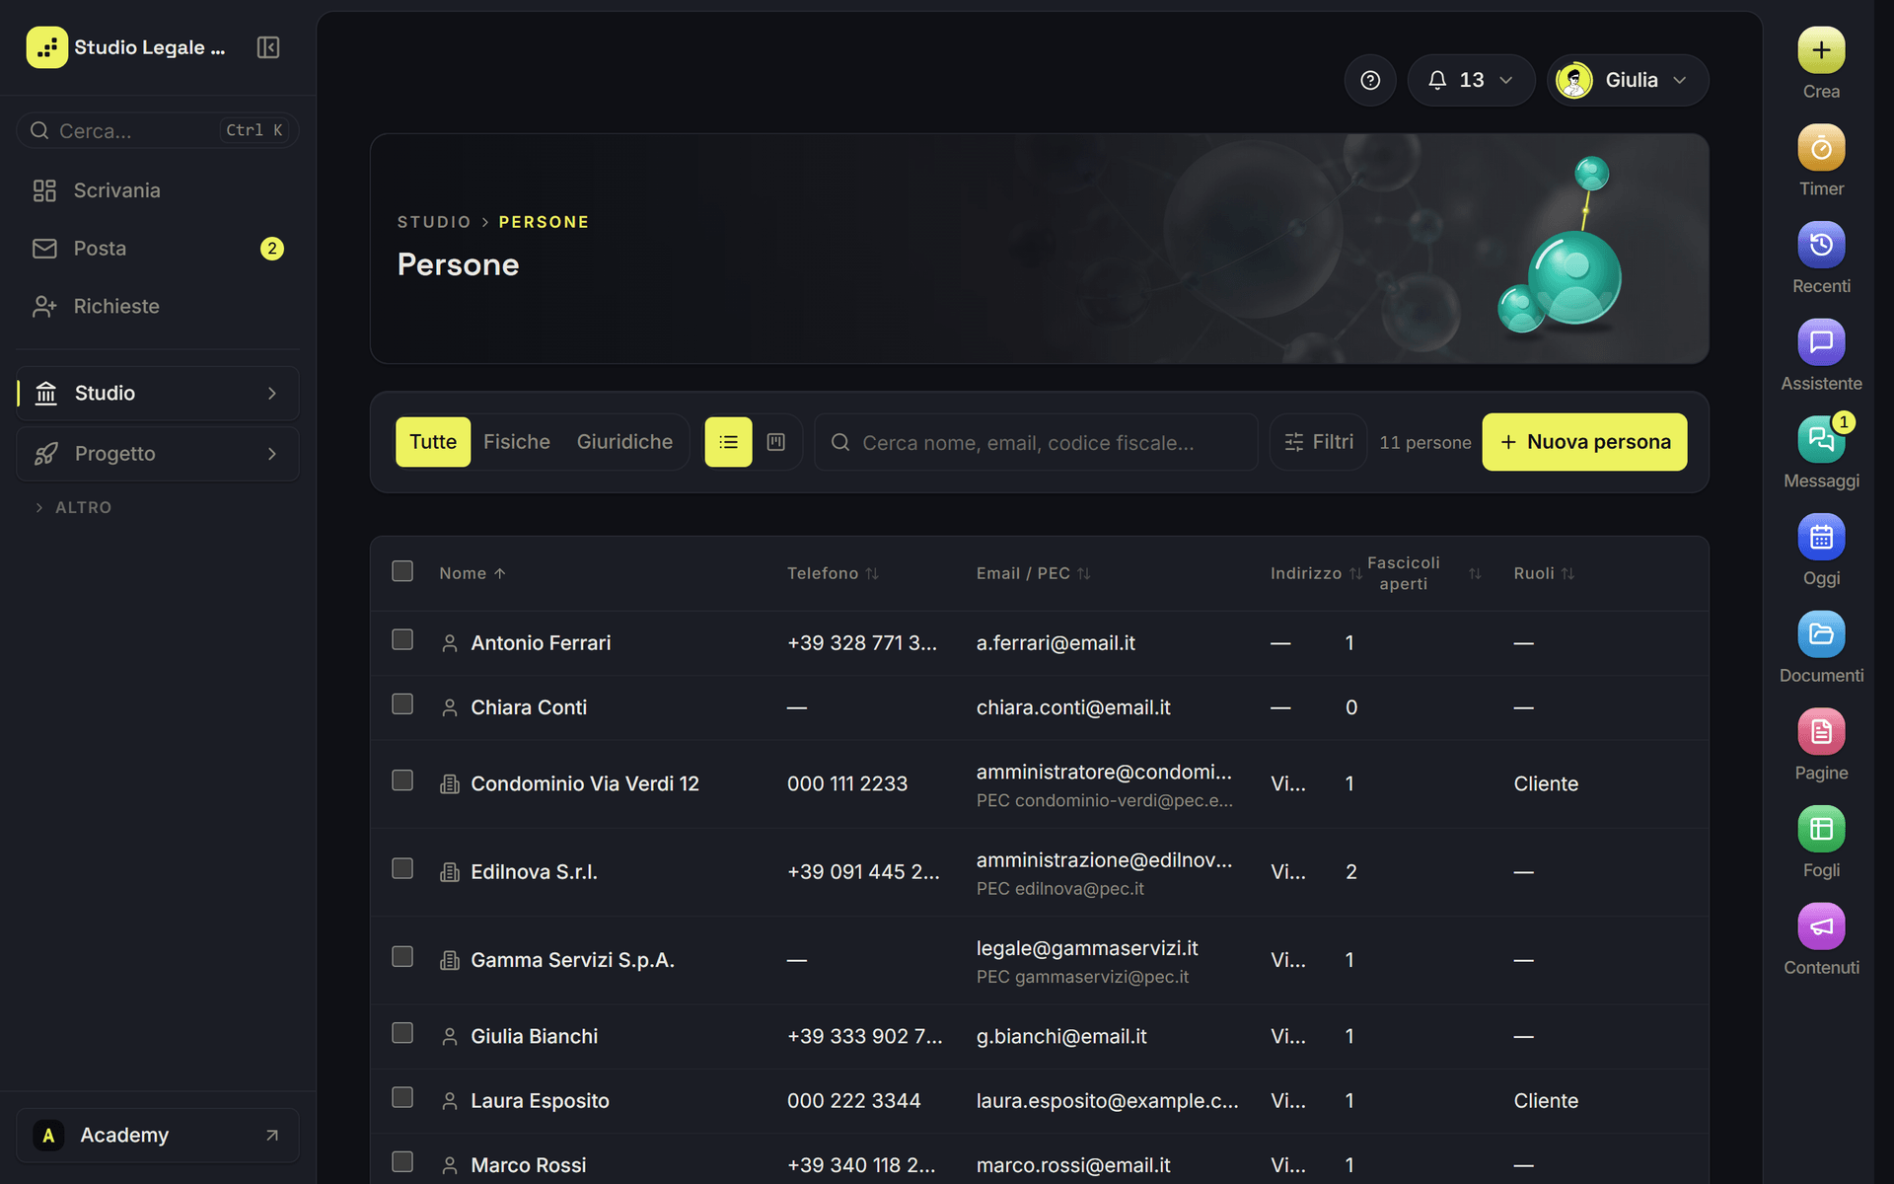This screenshot has height=1184, width=1894.
Task: Click the Cerca nome, email search field
Action: 1036,442
